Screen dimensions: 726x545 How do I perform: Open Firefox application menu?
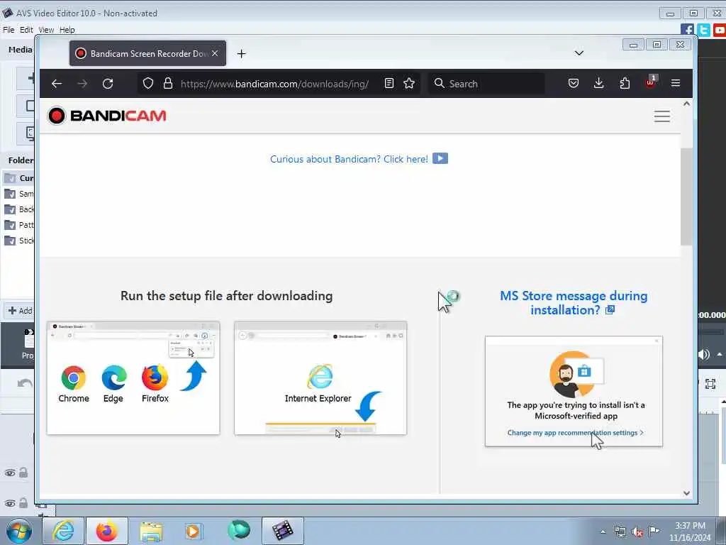pos(676,84)
